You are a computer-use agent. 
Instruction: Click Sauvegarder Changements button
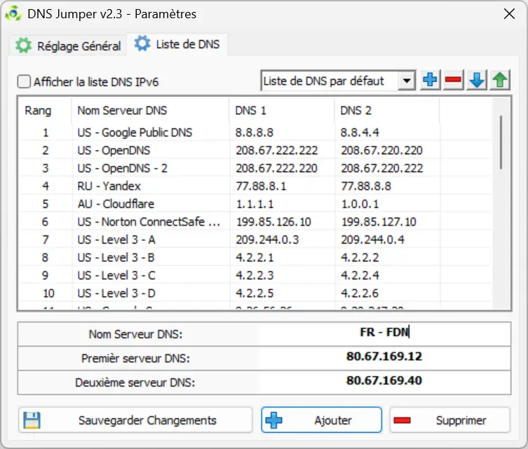click(x=135, y=420)
